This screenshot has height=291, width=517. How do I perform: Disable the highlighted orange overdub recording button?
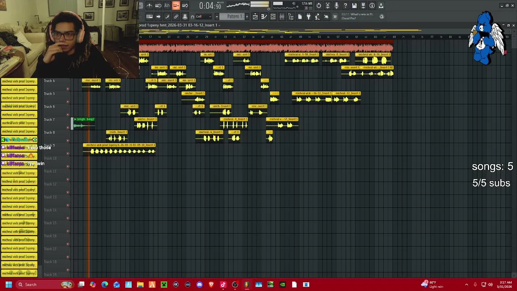(x=176, y=5)
